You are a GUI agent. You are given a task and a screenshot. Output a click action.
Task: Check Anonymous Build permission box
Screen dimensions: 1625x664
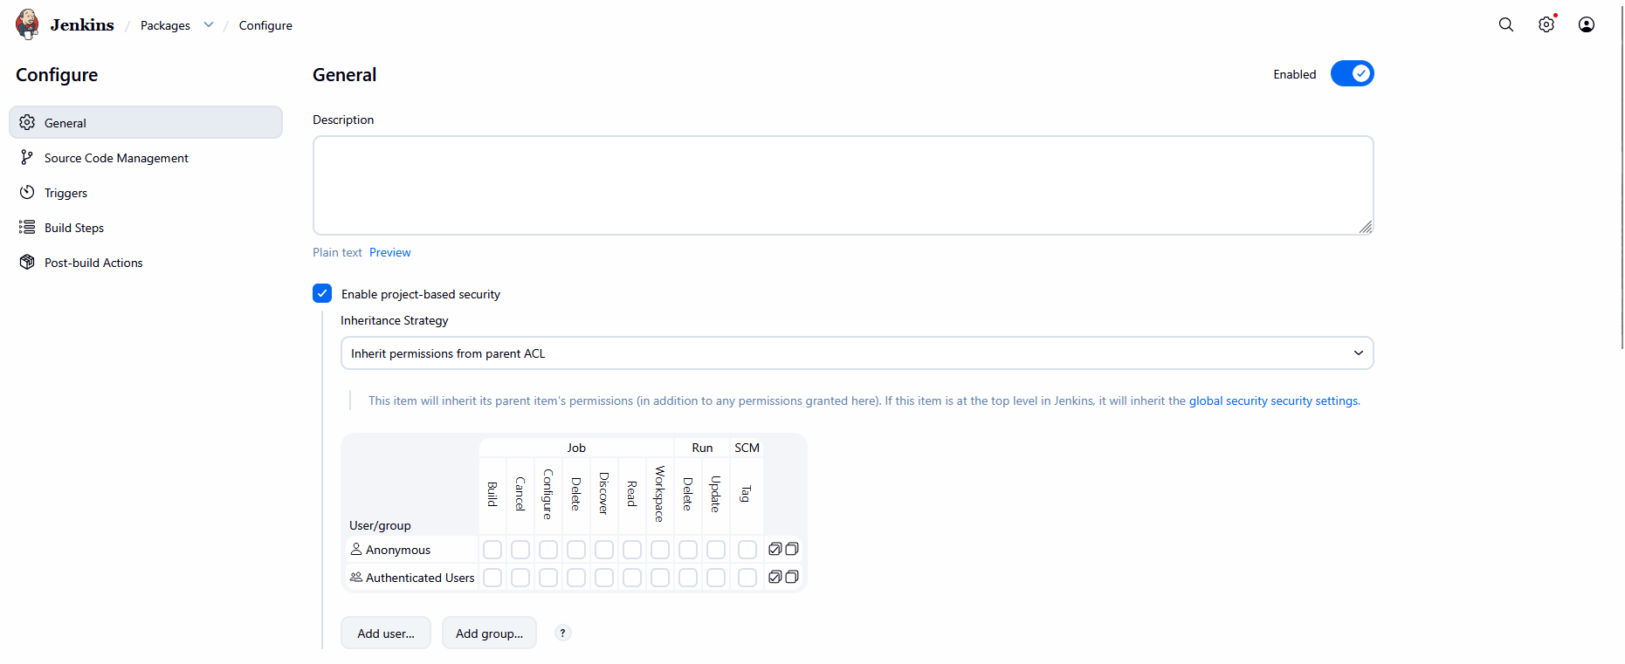tap(492, 550)
